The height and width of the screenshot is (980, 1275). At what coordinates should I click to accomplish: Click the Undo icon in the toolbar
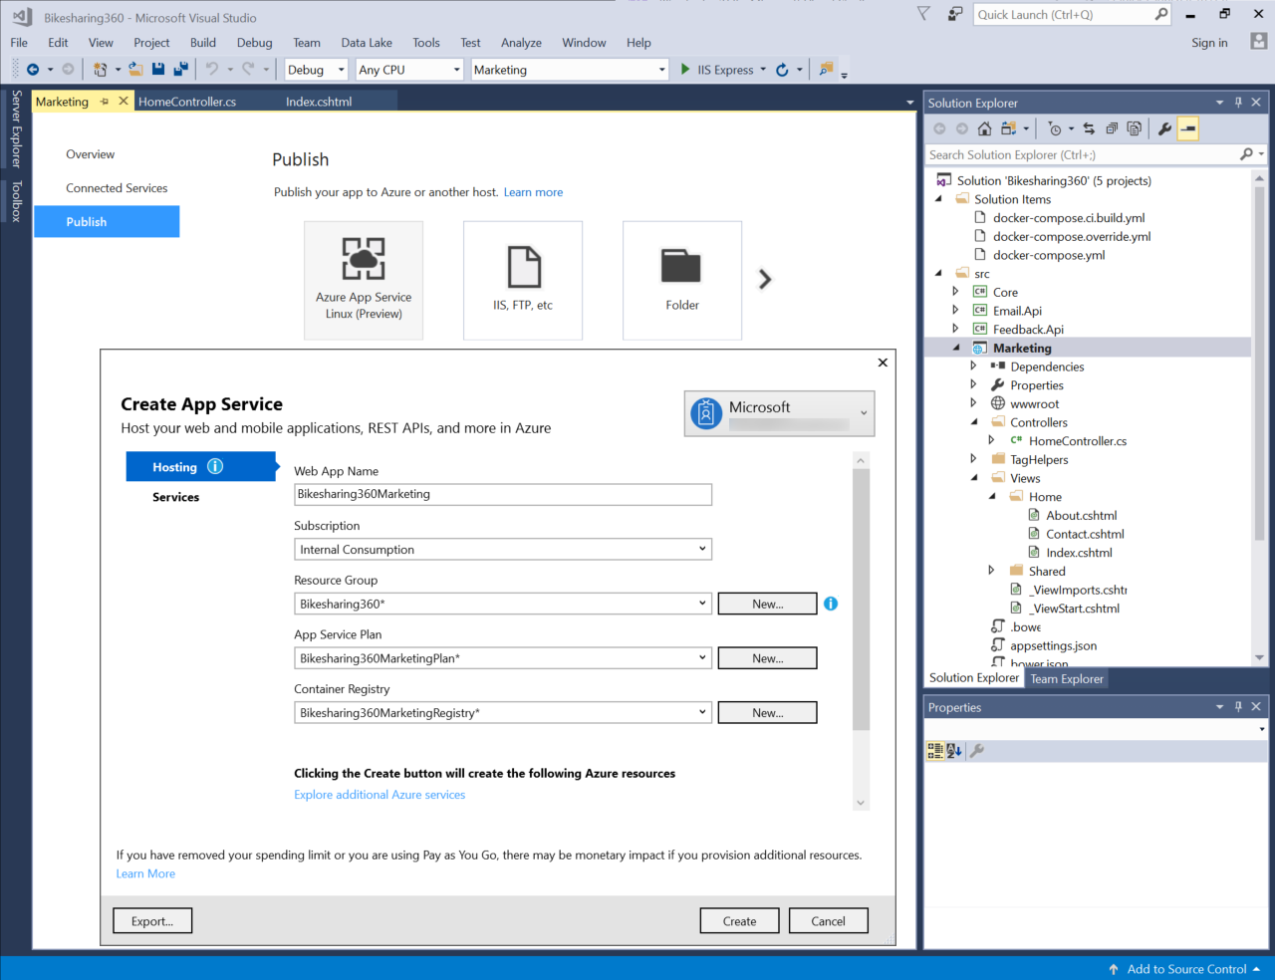click(x=212, y=68)
